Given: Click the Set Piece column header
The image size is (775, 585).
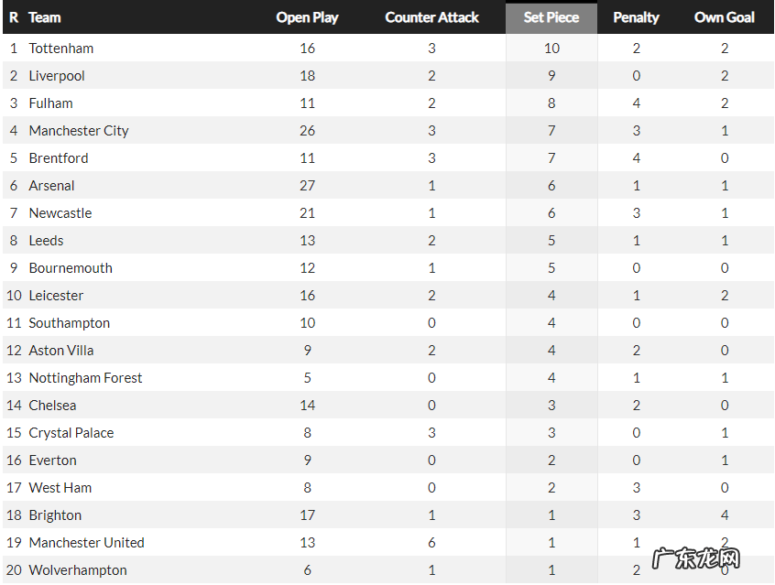Looking at the screenshot, I should point(551,17).
